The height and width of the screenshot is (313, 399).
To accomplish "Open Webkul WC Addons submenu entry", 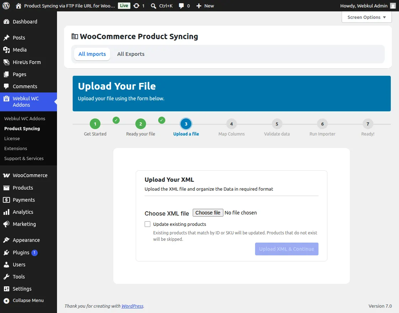I will coord(25,119).
